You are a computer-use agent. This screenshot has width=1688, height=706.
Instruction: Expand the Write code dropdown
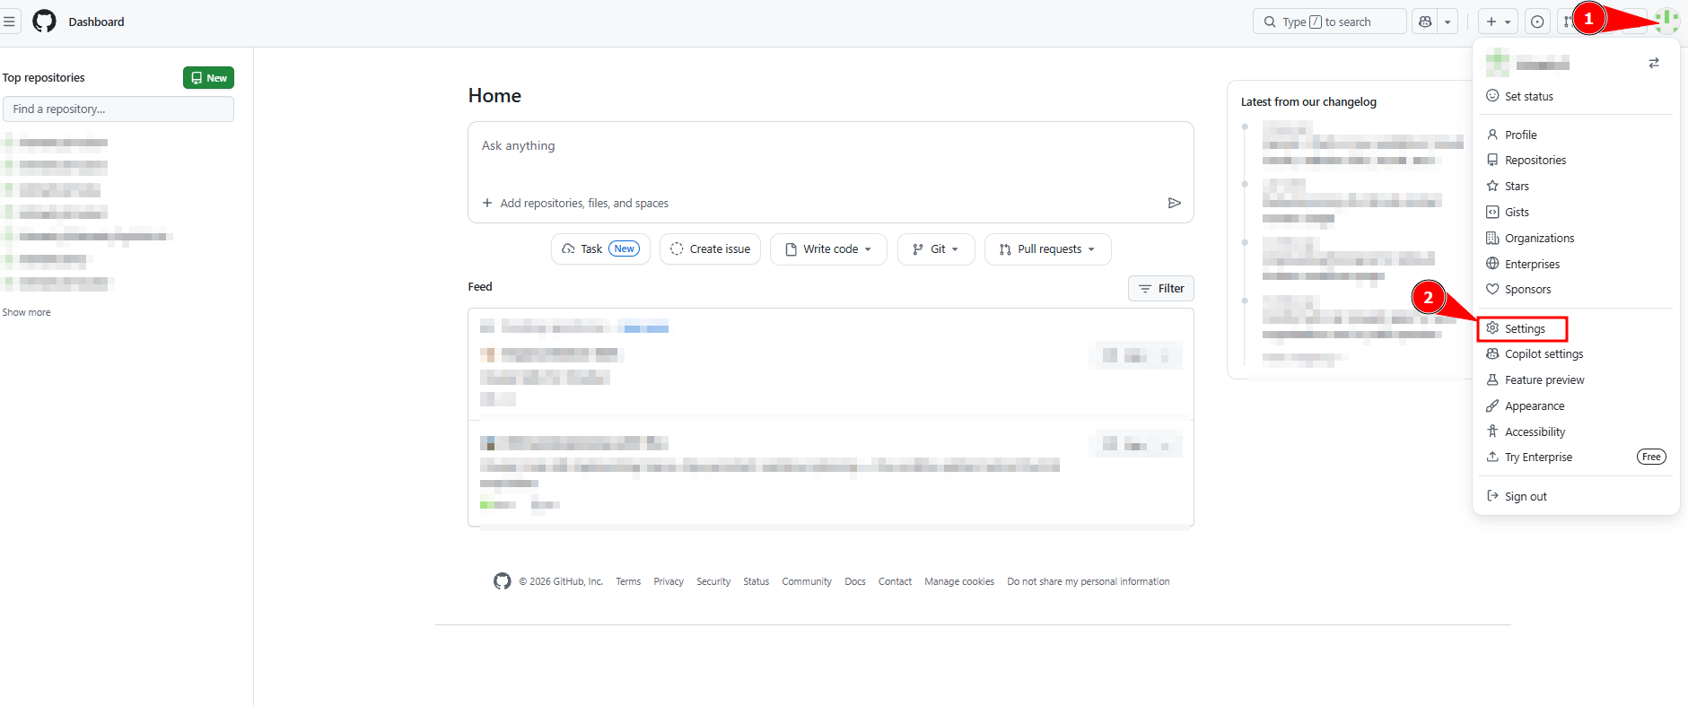pyautogui.click(x=828, y=249)
